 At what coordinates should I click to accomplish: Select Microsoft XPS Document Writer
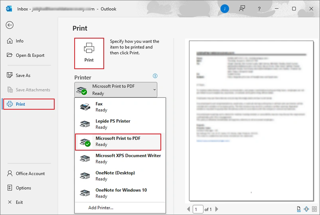point(120,159)
